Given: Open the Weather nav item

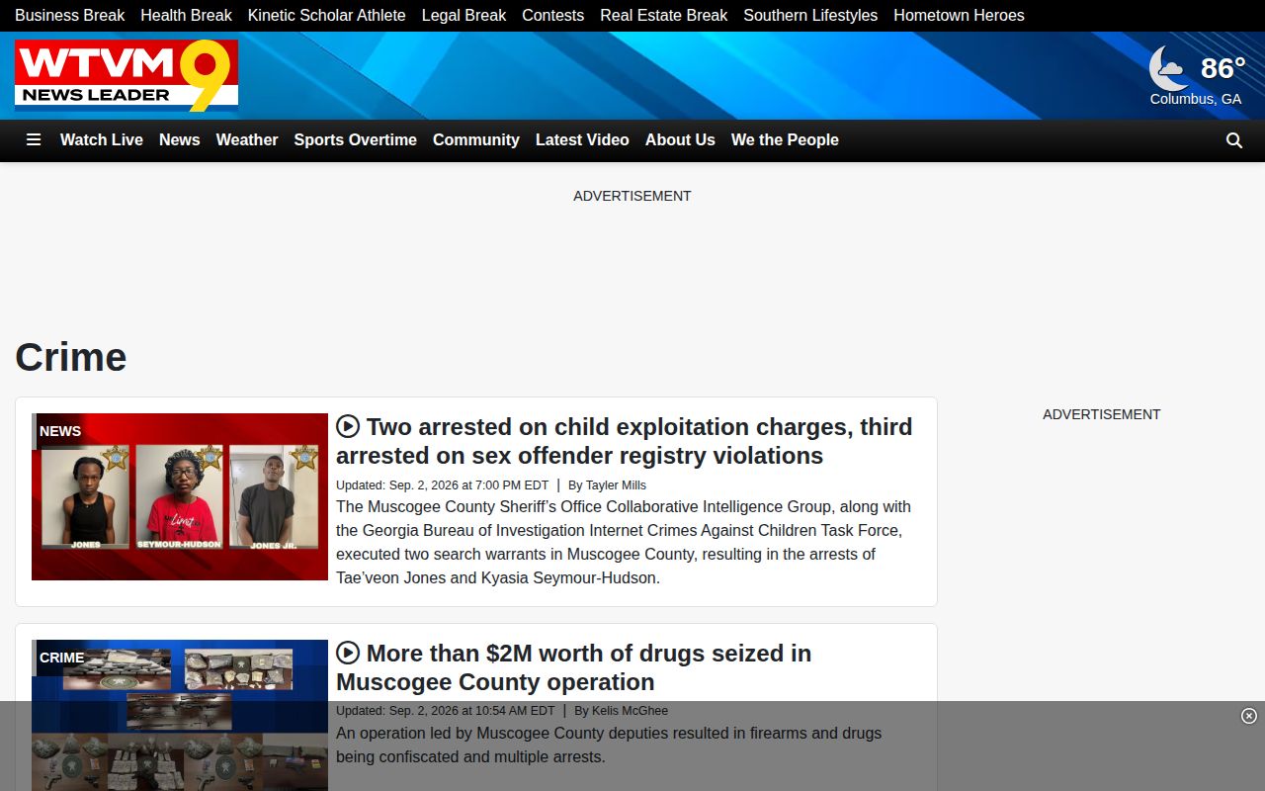Looking at the screenshot, I should pyautogui.click(x=247, y=140).
